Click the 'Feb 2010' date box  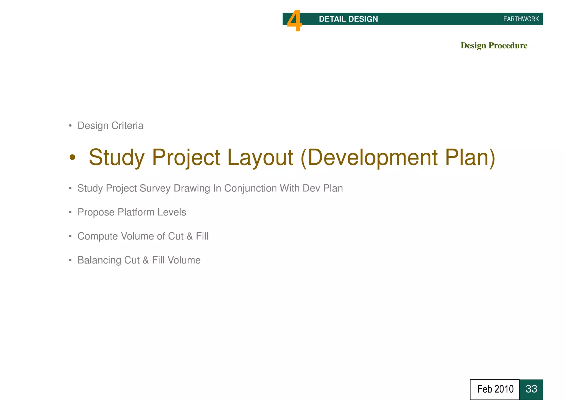495,389
